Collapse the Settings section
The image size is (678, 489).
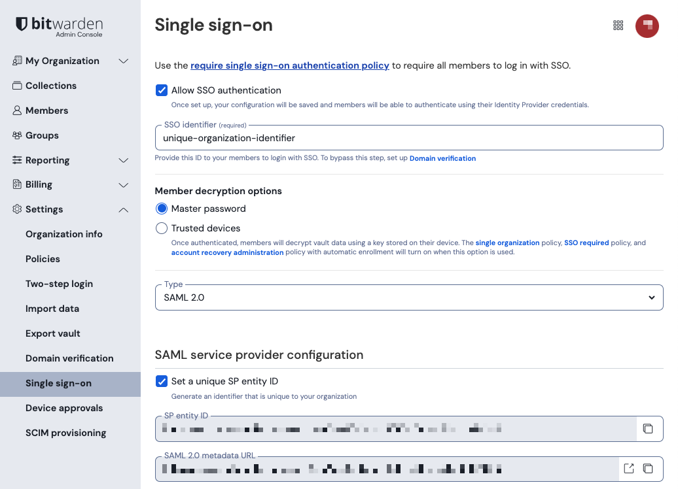(124, 210)
